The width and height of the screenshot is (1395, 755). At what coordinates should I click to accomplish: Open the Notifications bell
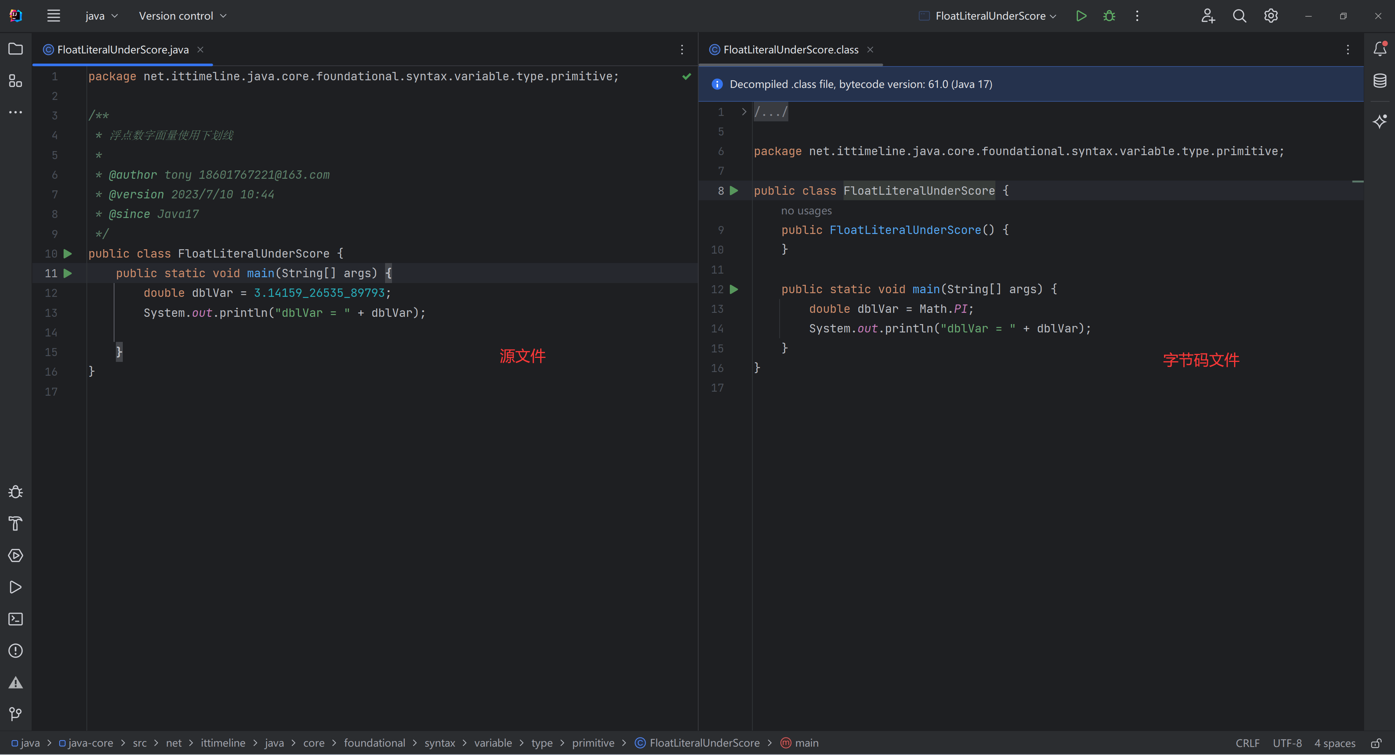(x=1380, y=49)
